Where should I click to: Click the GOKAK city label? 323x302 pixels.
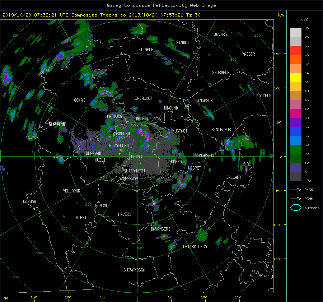point(80,100)
